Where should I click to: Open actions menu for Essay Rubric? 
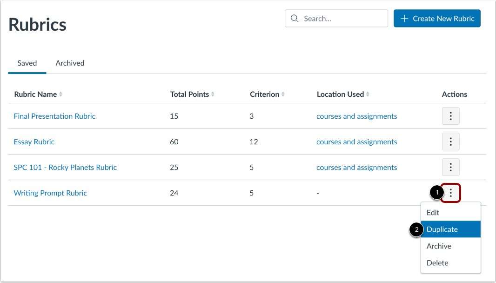(450, 141)
